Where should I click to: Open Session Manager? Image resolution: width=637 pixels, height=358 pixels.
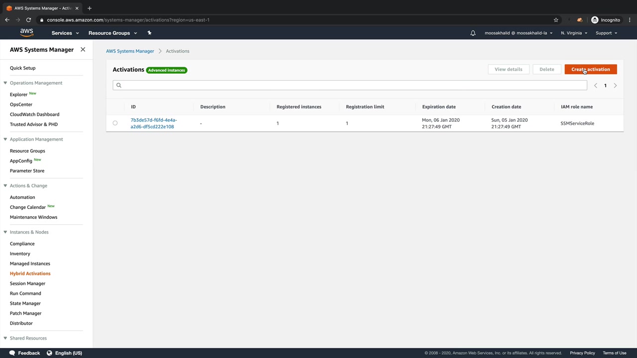pos(27,283)
